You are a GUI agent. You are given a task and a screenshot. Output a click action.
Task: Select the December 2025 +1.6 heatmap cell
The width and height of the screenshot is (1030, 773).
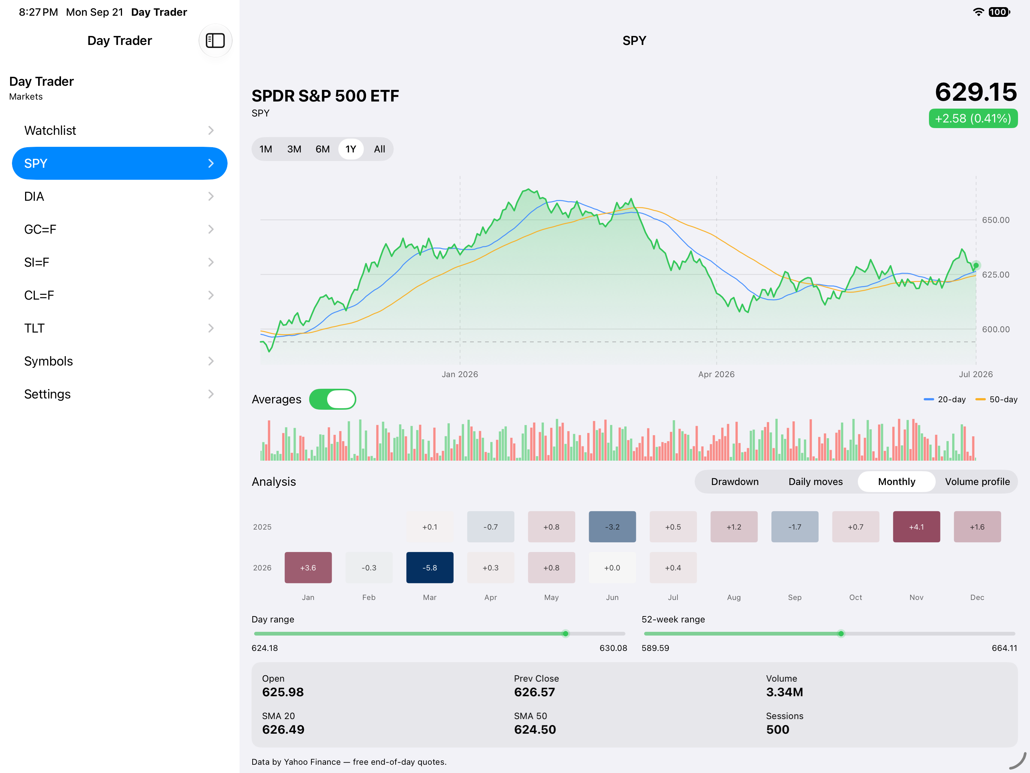point(977,527)
